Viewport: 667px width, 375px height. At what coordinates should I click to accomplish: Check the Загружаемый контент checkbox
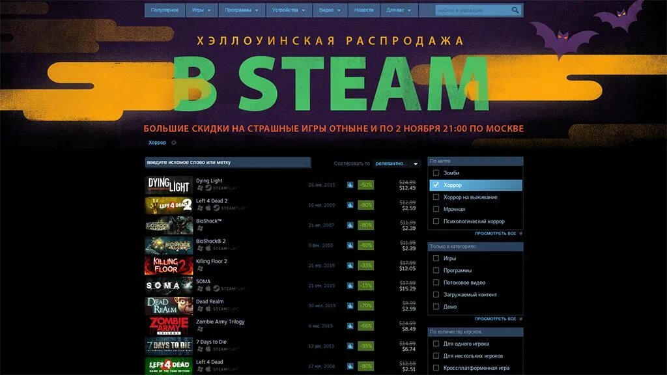click(x=436, y=295)
